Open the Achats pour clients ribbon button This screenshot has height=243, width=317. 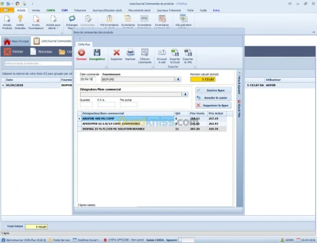(53, 22)
